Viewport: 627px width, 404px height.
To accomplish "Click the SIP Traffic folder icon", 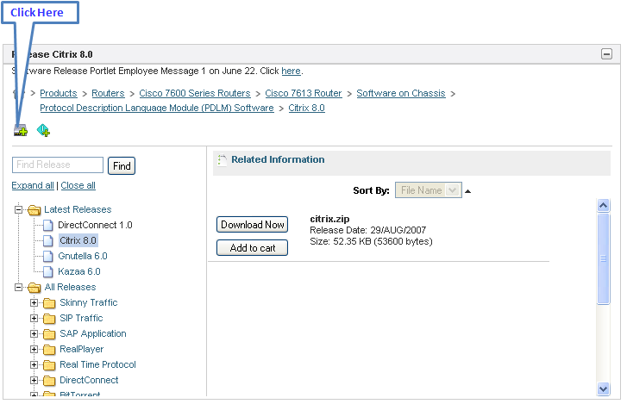I will (x=49, y=319).
